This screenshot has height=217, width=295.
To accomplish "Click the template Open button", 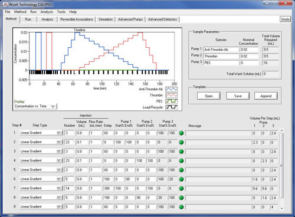I will [x=209, y=96].
